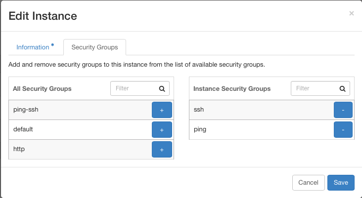Screen dimensions: 362x198
Task: Cancel the instance edit
Action: tap(309, 183)
